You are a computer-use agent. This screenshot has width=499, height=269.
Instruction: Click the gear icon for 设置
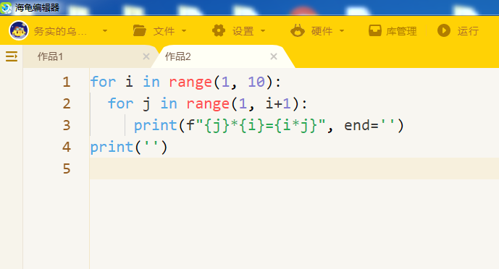(219, 31)
